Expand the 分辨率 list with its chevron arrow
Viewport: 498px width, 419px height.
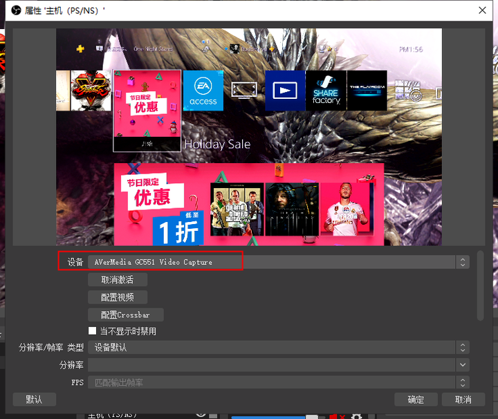click(463, 365)
